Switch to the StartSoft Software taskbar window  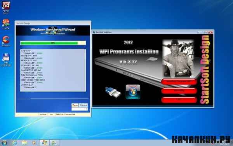click(45, 143)
